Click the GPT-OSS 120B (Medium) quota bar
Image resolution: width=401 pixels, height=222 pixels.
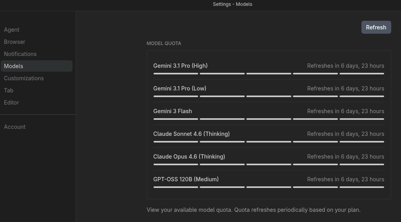pos(269,187)
